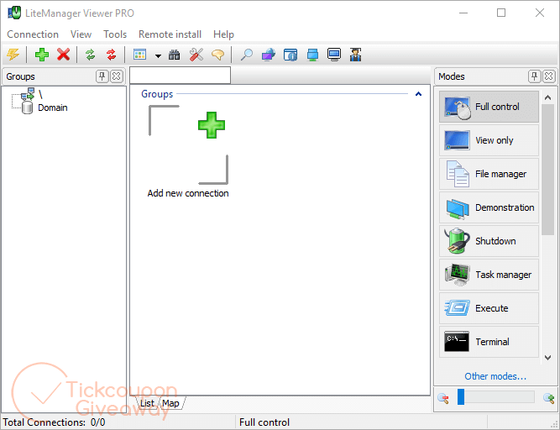
Task: Click the graduate person toolbar icon
Action: pos(356,55)
